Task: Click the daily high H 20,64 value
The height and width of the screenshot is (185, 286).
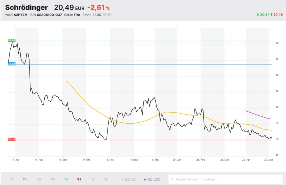Action: click(x=263, y=15)
